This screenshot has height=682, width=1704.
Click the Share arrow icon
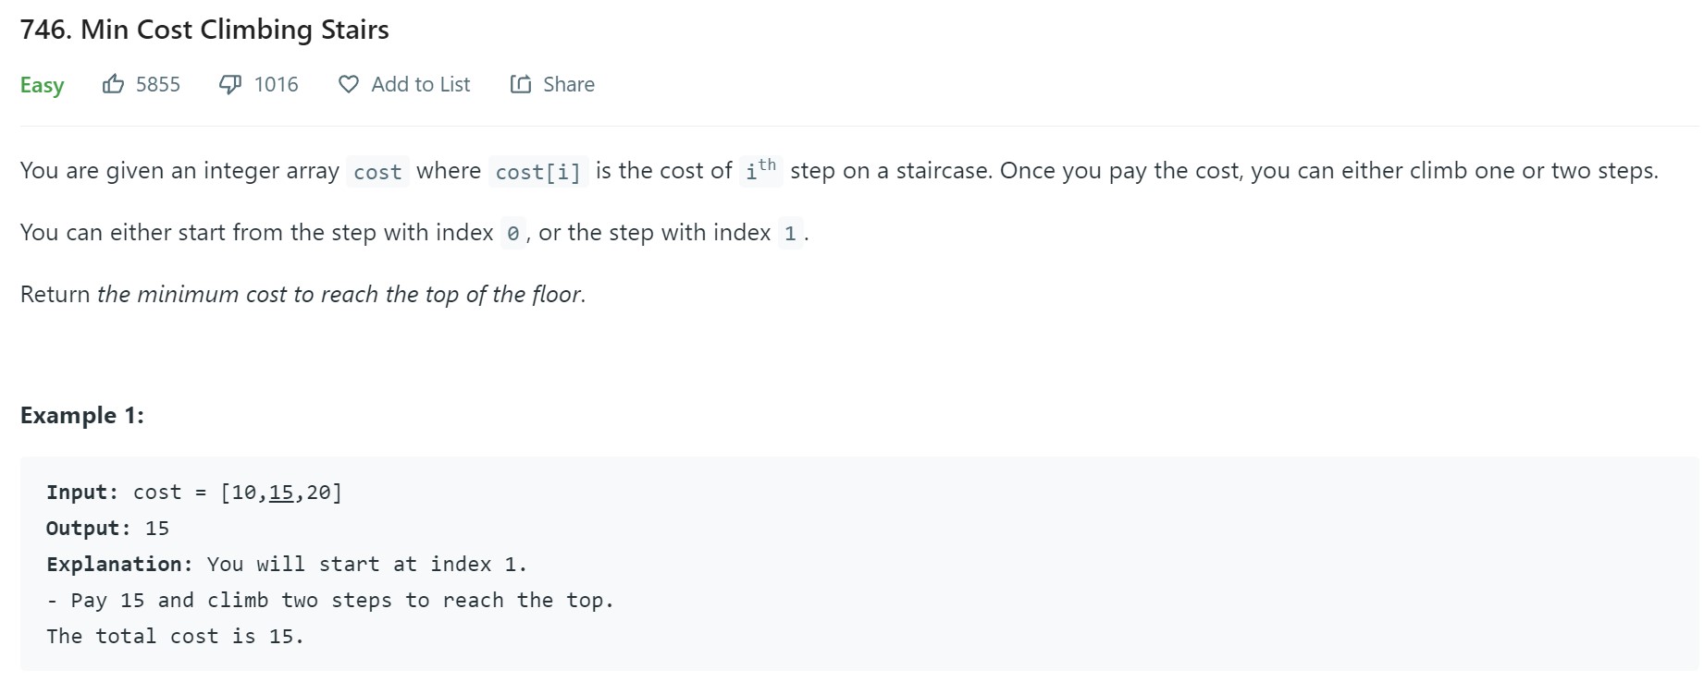coord(521,84)
